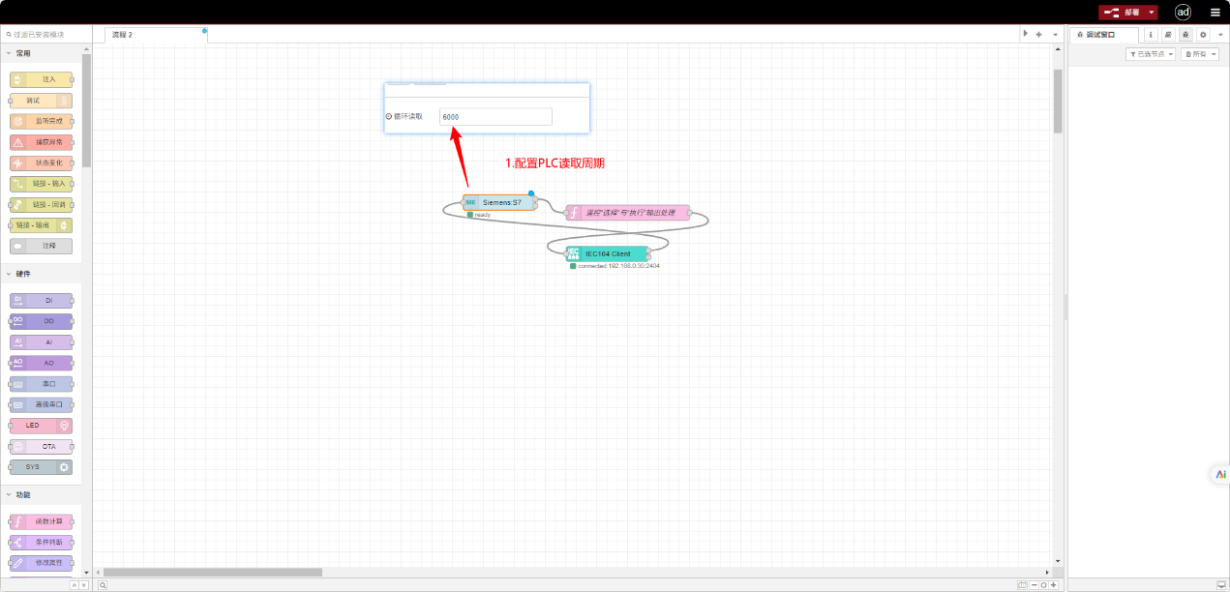Click the LED node in hardware palette
Screen dimensions: 1230x592
pyautogui.click(x=41, y=426)
